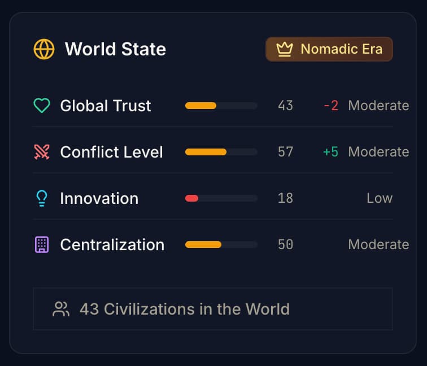
Task: Click the World State heading
Action: tap(115, 49)
